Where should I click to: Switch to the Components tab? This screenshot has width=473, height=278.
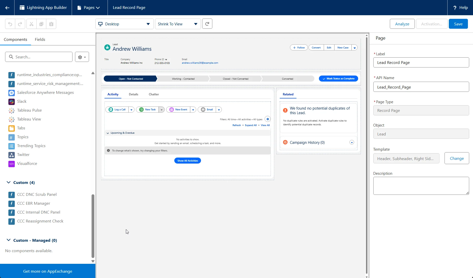click(16, 39)
